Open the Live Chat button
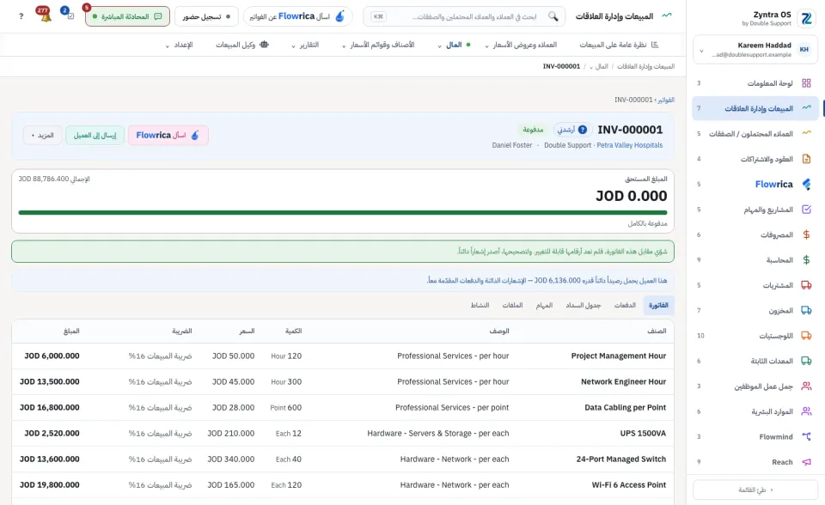The image size is (825, 505). pyautogui.click(x=127, y=16)
